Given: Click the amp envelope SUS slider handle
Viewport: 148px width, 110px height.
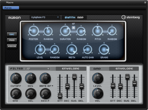Looking at the screenshot, I should click(x=127, y=77).
